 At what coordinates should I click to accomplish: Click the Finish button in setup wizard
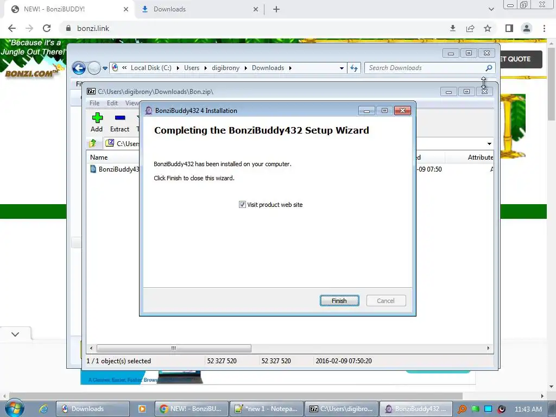[339, 301]
